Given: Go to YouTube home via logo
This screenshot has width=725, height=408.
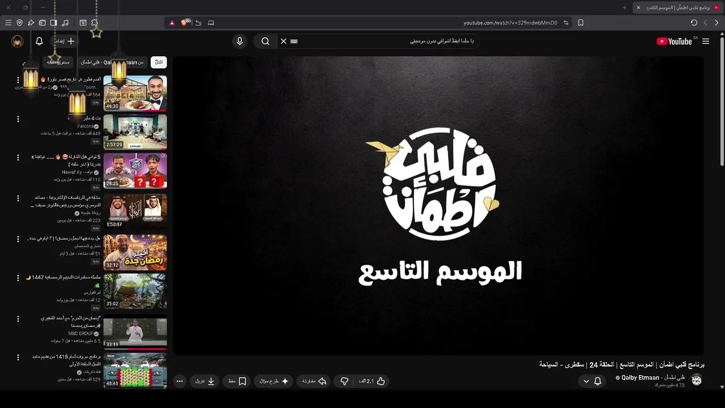Looking at the screenshot, I should [675, 41].
